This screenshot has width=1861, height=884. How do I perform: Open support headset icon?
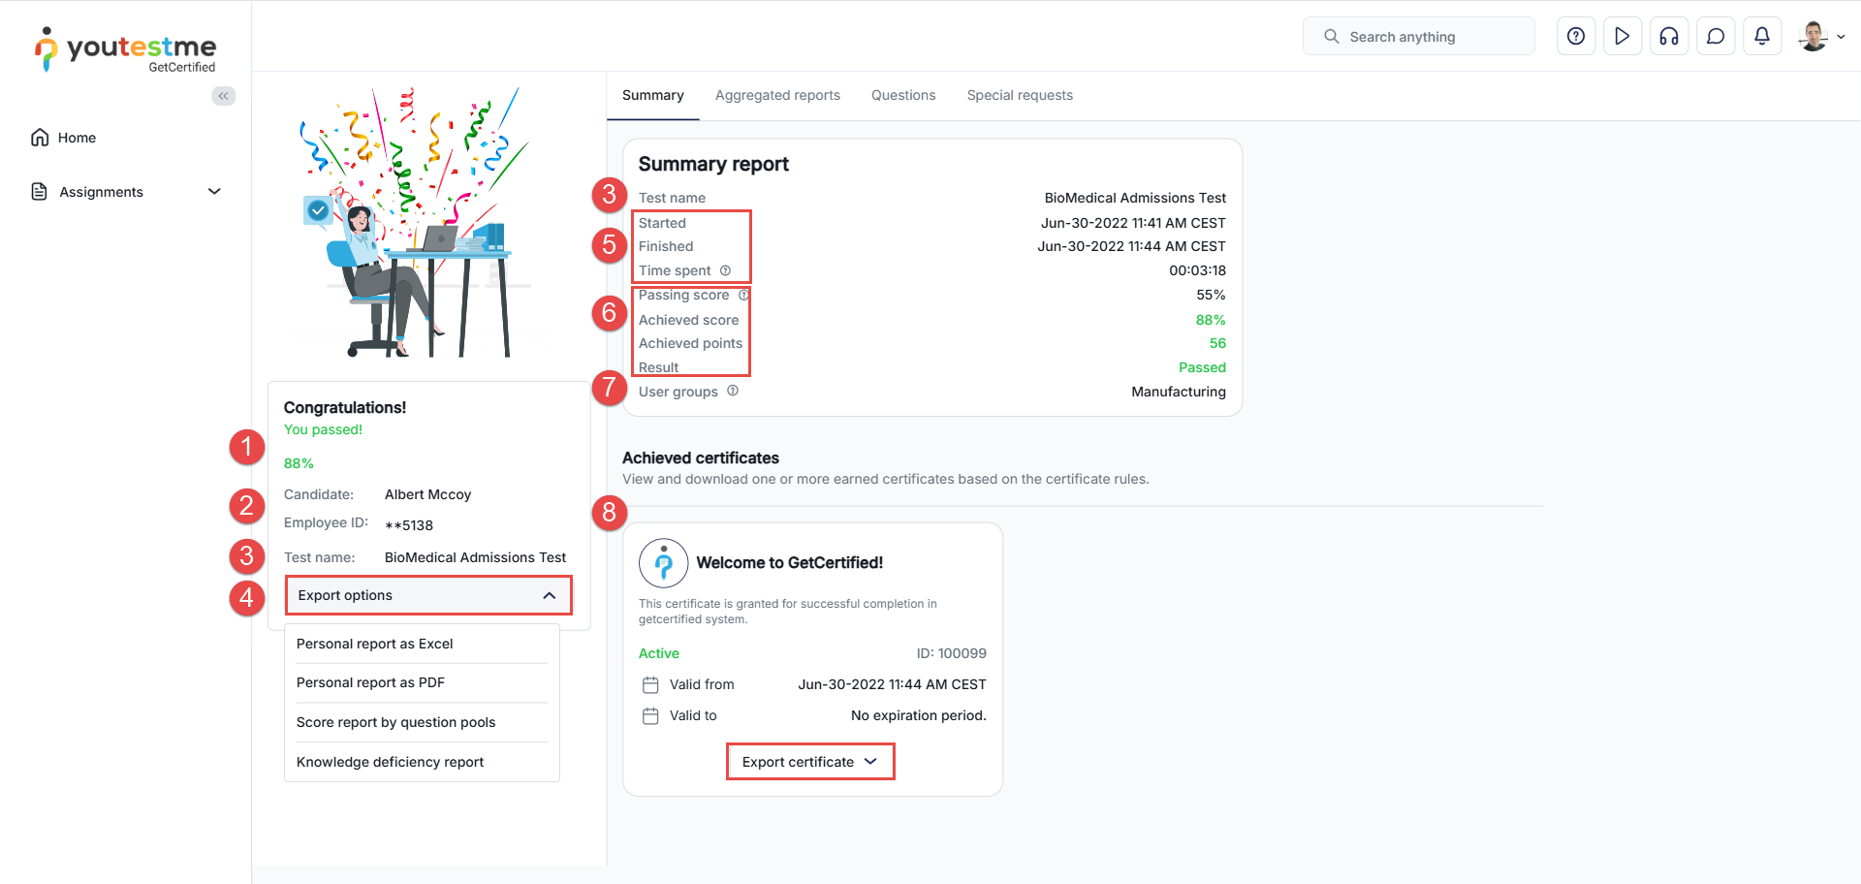[1669, 36]
